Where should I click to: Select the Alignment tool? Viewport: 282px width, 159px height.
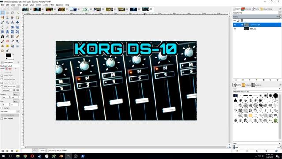point(3,27)
